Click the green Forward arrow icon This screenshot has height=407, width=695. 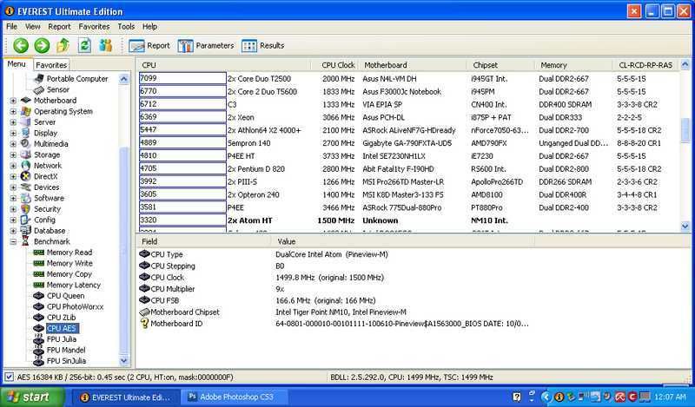[x=42, y=45]
